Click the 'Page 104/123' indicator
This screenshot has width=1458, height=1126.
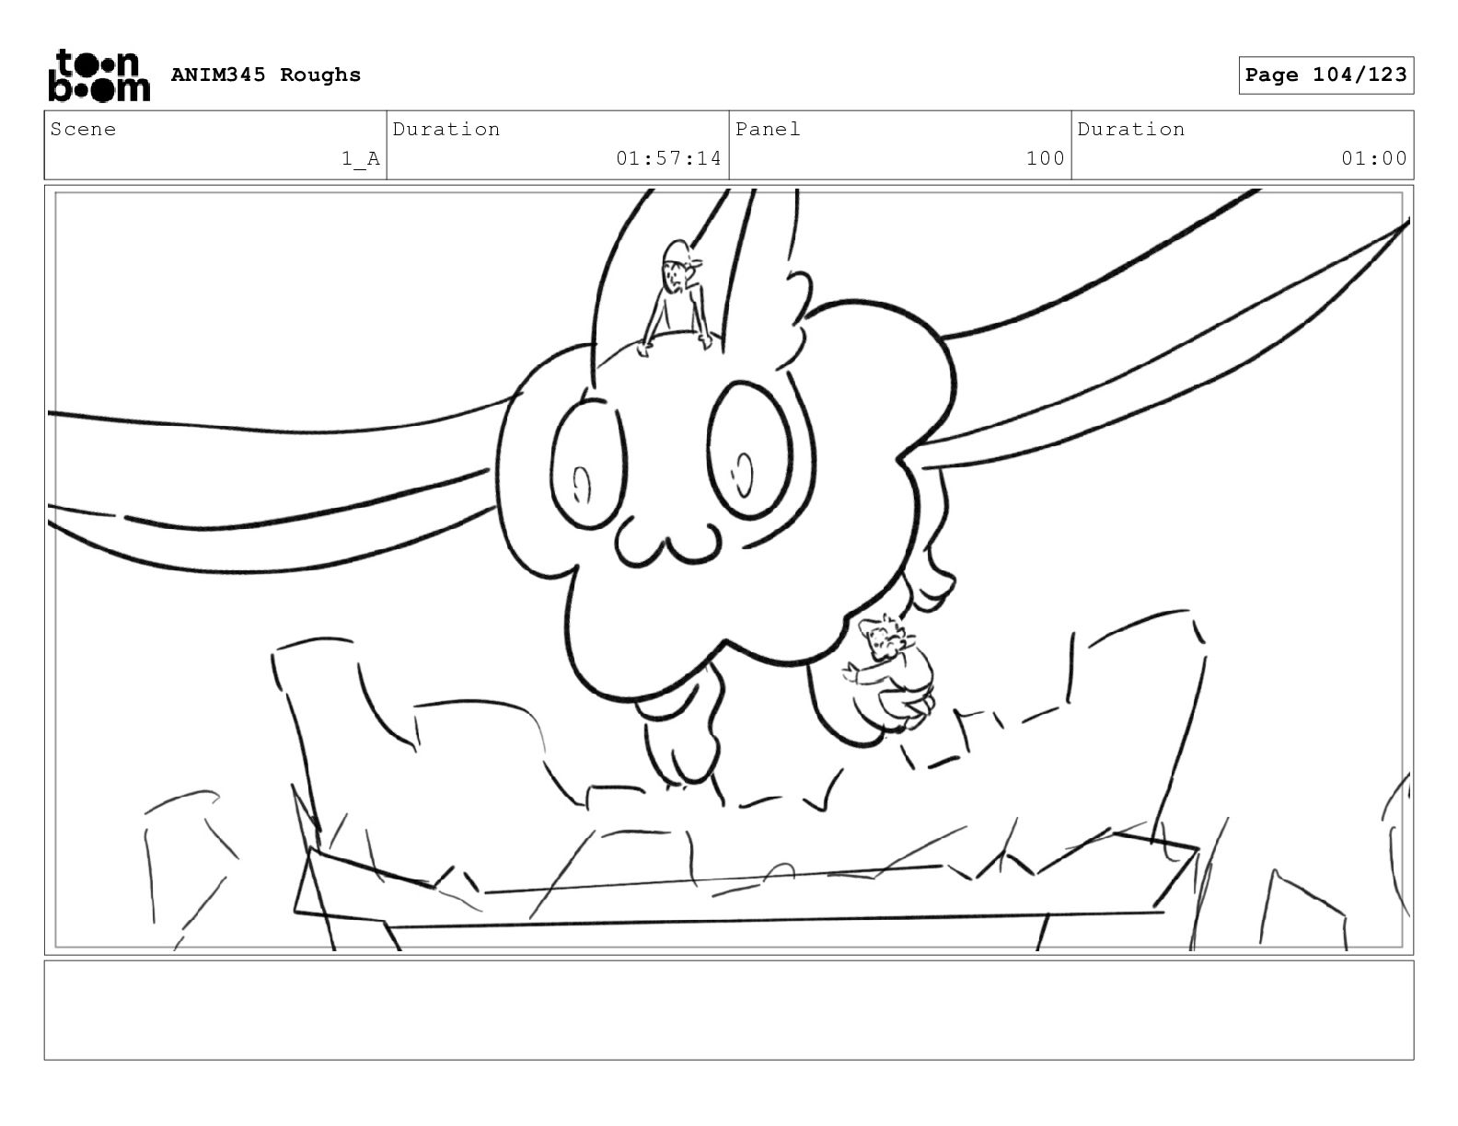[1325, 75]
